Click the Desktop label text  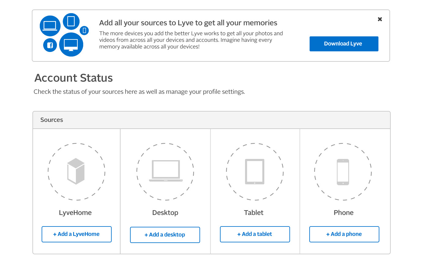point(165,213)
